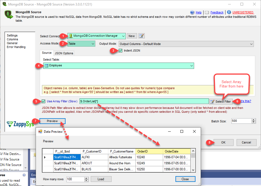Switch to the Source tab
The image size is (261, 186).
coord(47,53)
